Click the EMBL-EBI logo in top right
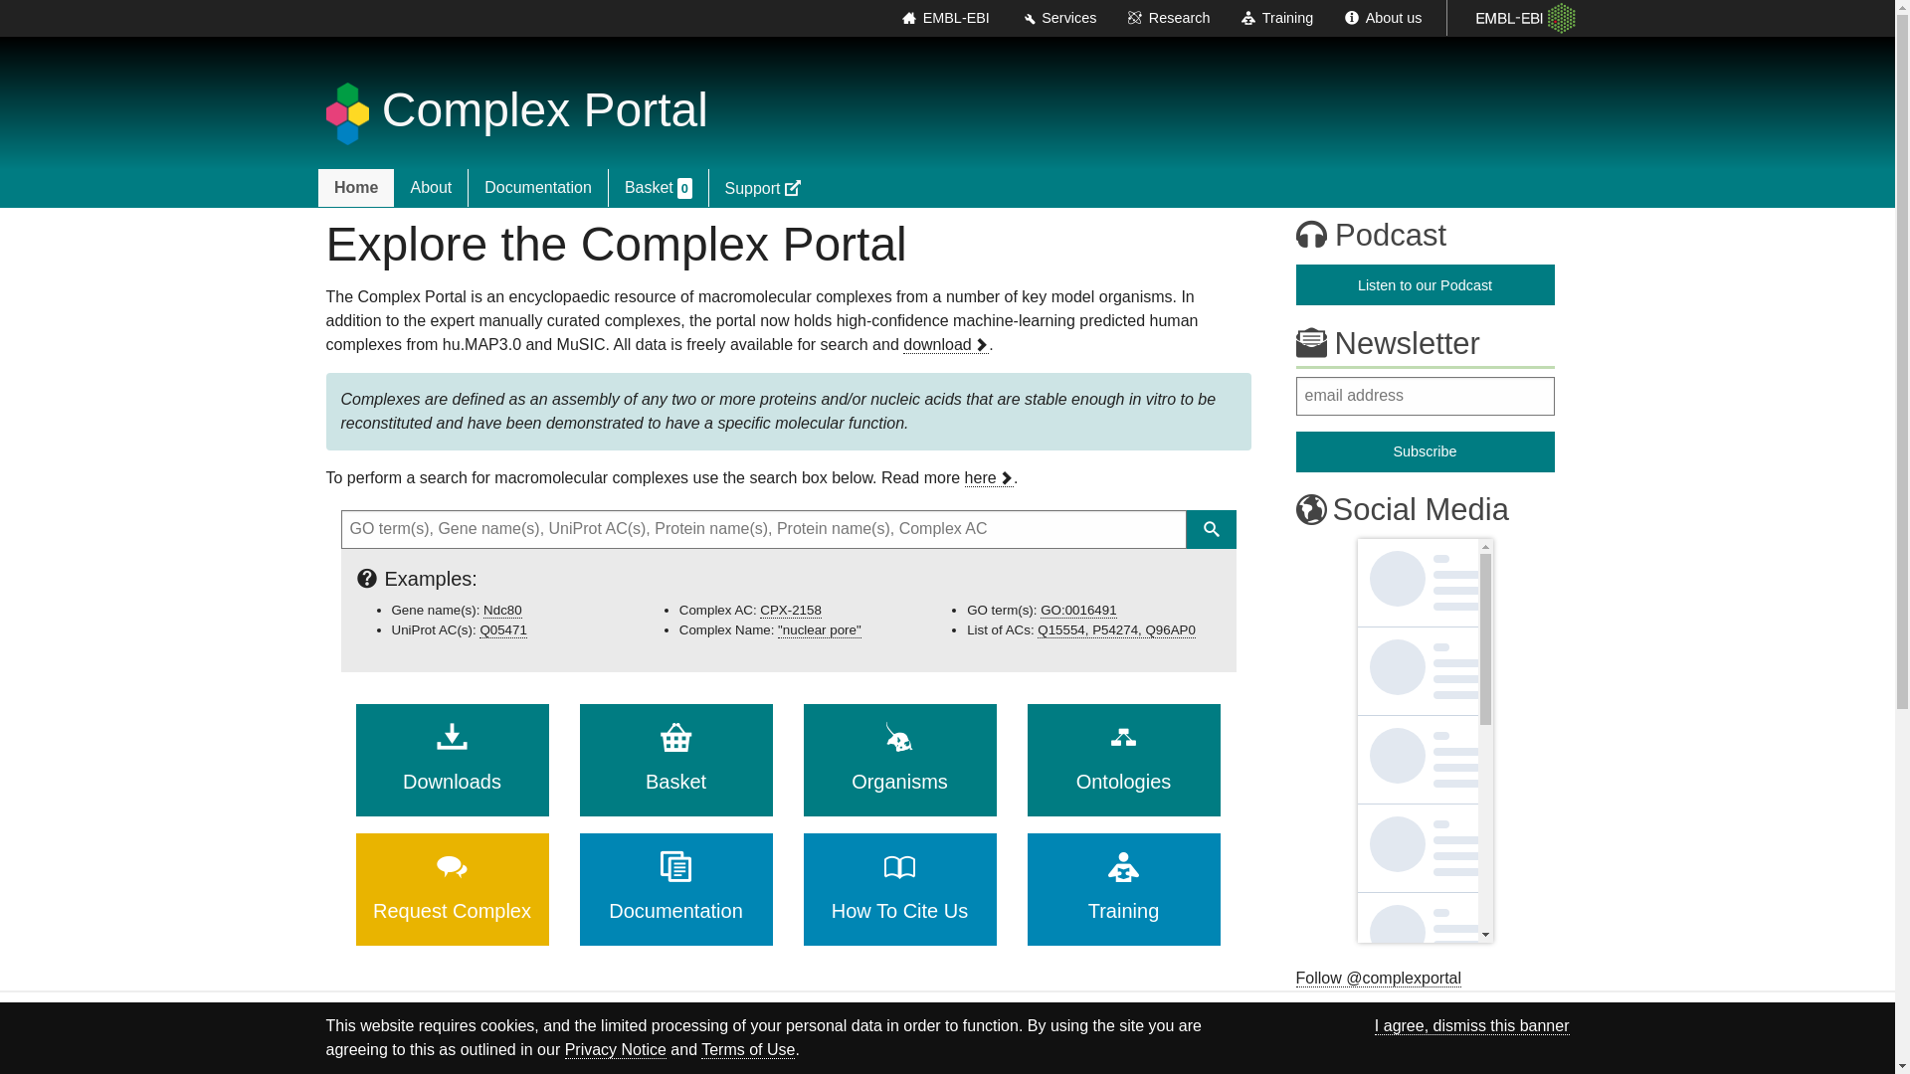Viewport: 1910px width, 1074px height. point(1525,18)
